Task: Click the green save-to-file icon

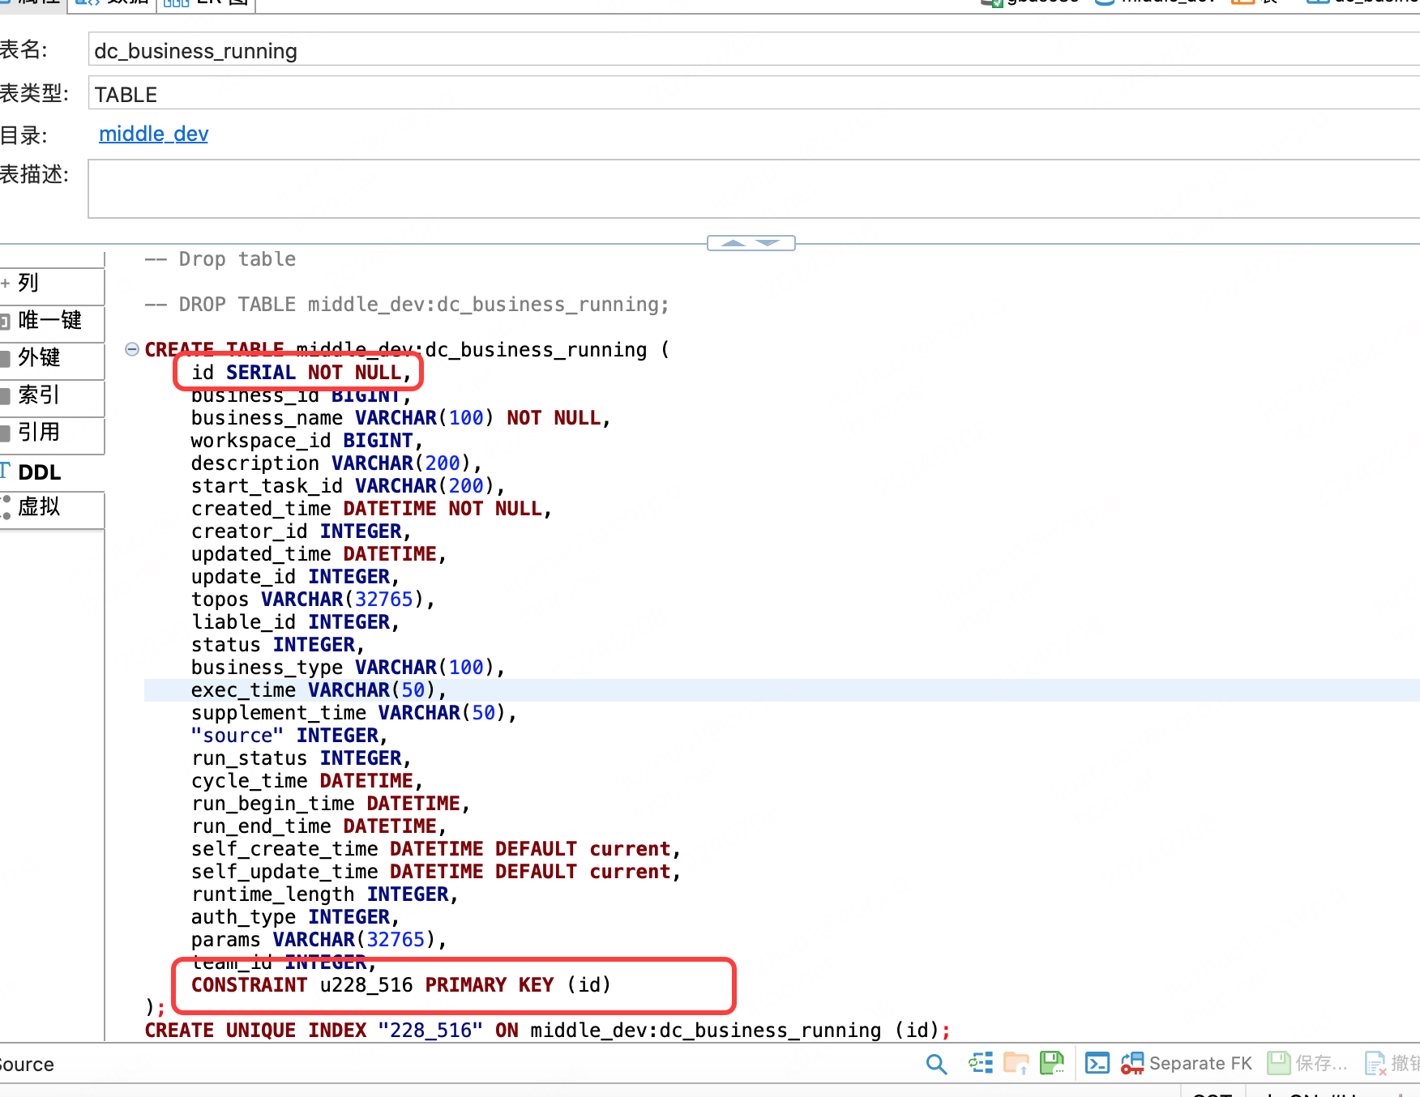Action: click(x=1052, y=1063)
